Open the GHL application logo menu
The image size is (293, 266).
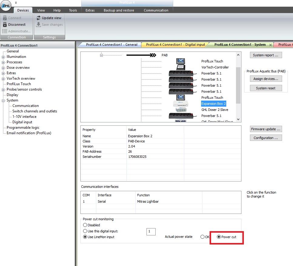[6, 5]
